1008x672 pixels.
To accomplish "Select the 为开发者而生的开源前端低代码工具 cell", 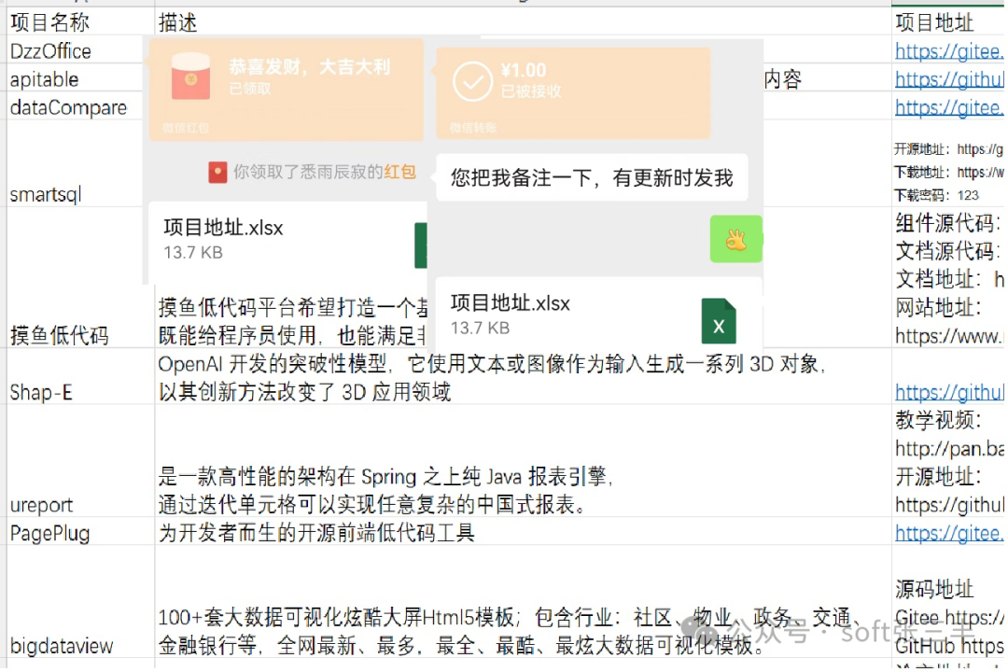I will [523, 532].
